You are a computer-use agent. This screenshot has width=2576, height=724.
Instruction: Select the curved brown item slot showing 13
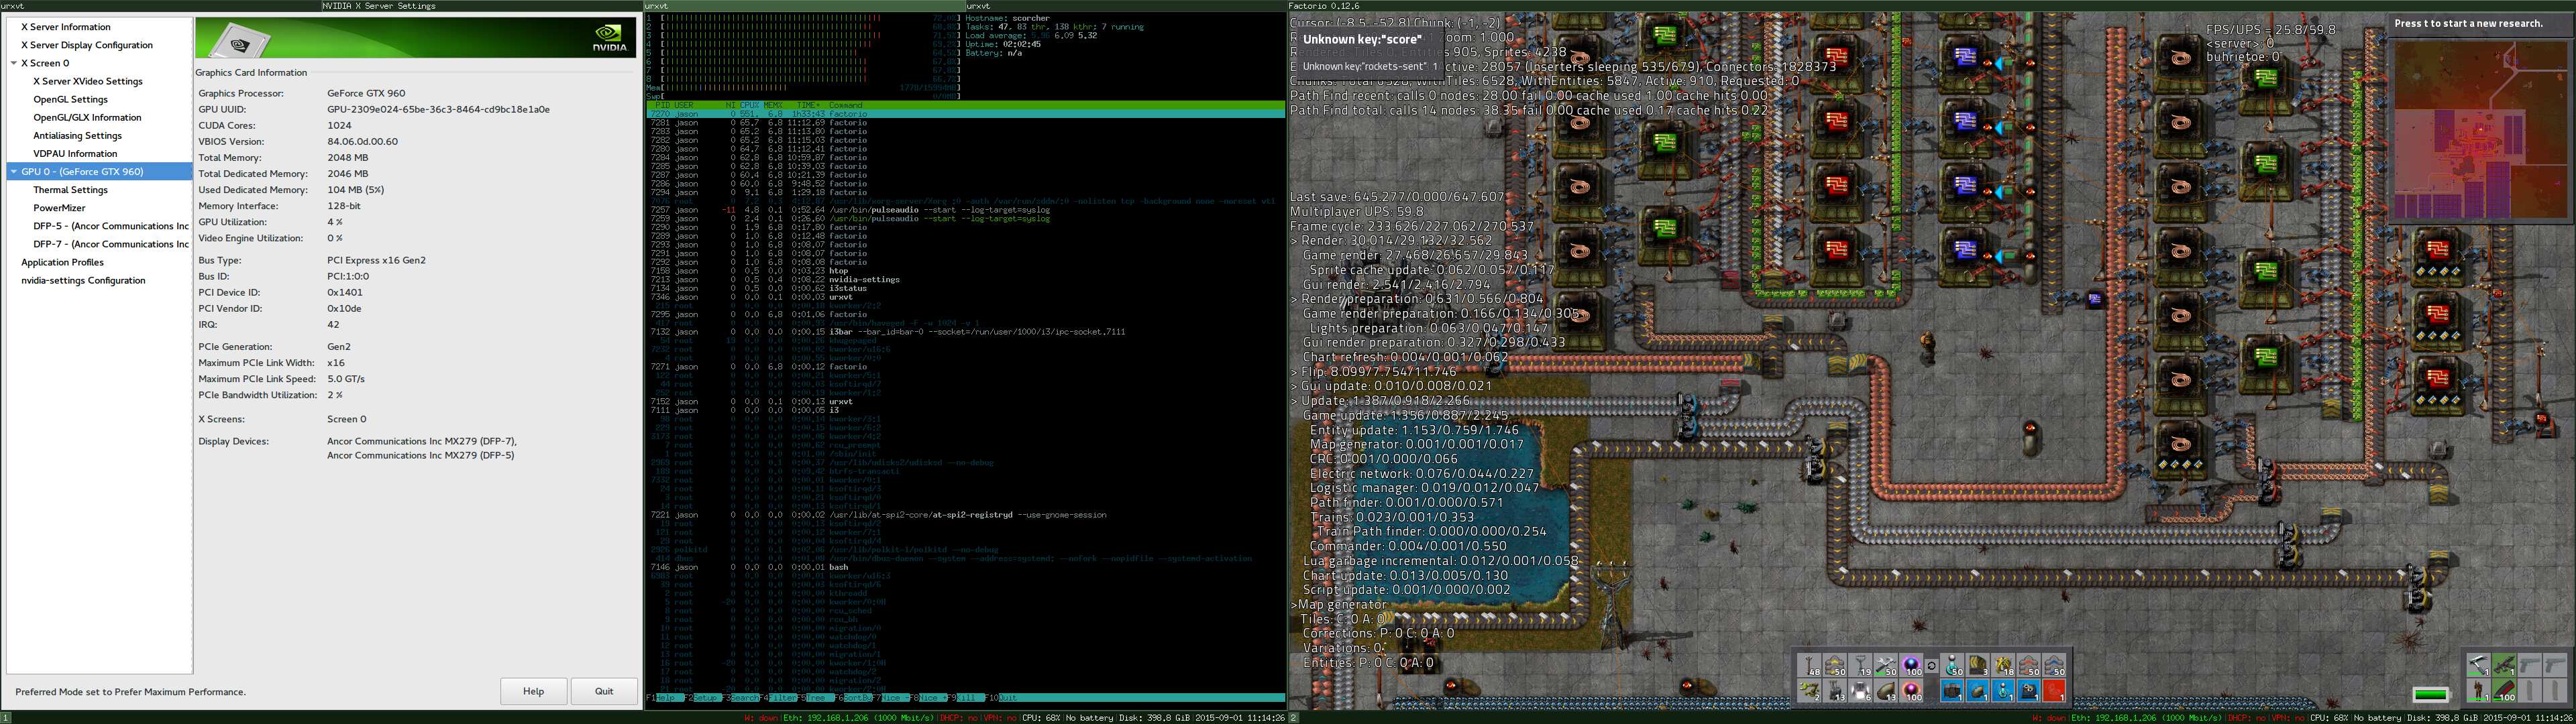1886,690
